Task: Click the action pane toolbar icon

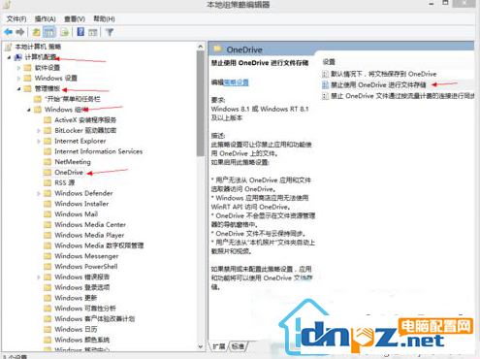Action: 93,32
